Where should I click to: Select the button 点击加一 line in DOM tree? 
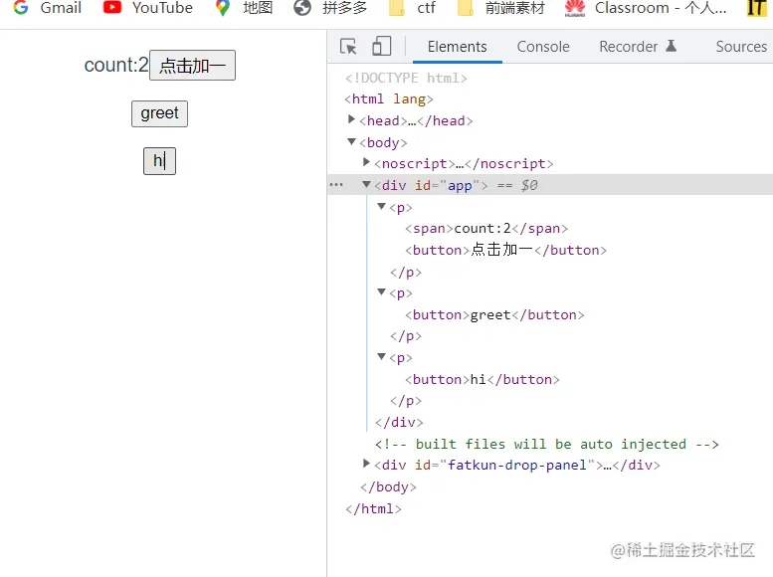pyautogui.click(x=505, y=250)
